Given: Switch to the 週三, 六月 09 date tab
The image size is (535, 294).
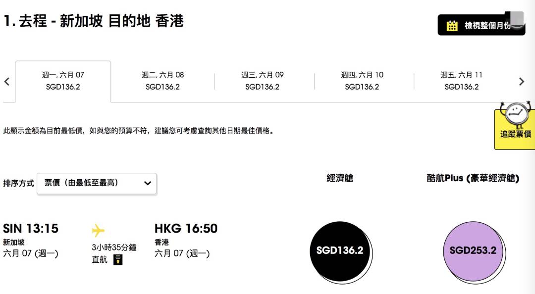Looking at the screenshot, I should coord(263,81).
